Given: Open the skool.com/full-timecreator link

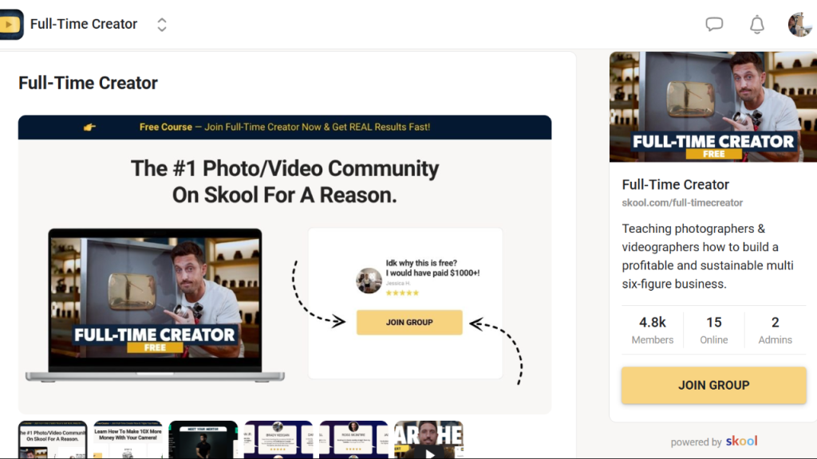Looking at the screenshot, I should click(682, 202).
